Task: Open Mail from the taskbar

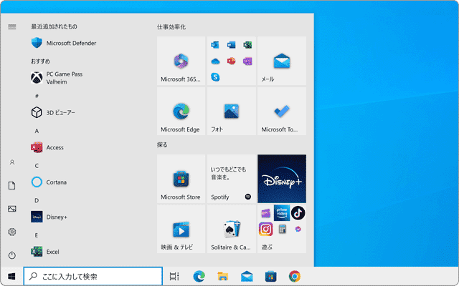Action: click(x=247, y=276)
